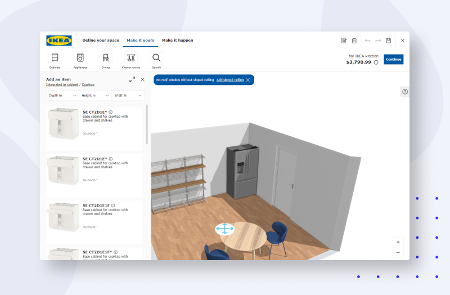Viewport: 450px width, 295px height.
Task: Open the Width in dropdown
Action: pos(128,95)
